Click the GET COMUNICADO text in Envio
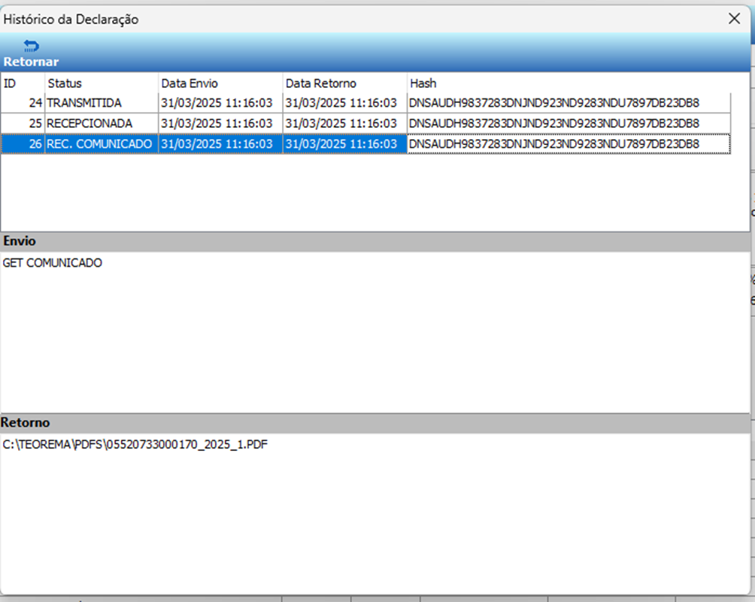Image resolution: width=755 pixels, height=602 pixels. (53, 263)
